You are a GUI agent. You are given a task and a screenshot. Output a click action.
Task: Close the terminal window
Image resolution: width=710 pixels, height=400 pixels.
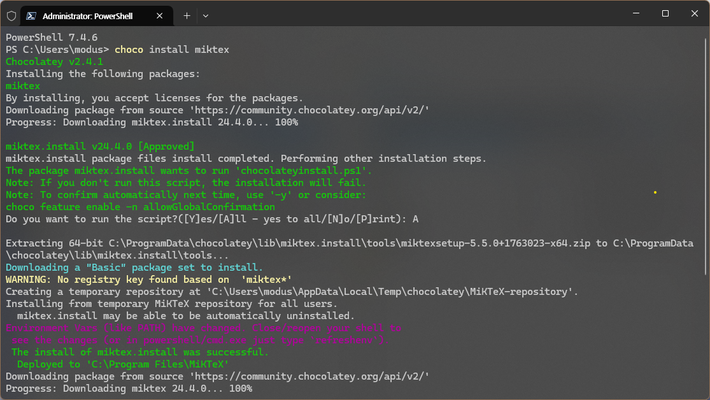coord(694,14)
